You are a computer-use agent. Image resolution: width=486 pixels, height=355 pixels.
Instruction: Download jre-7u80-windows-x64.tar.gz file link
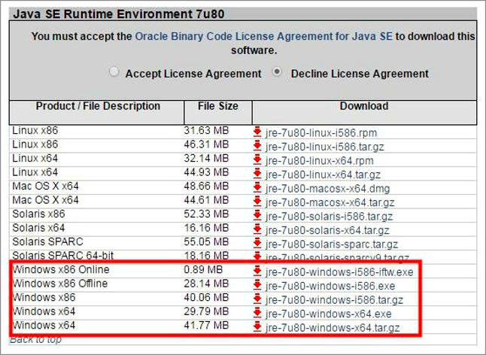333,328
